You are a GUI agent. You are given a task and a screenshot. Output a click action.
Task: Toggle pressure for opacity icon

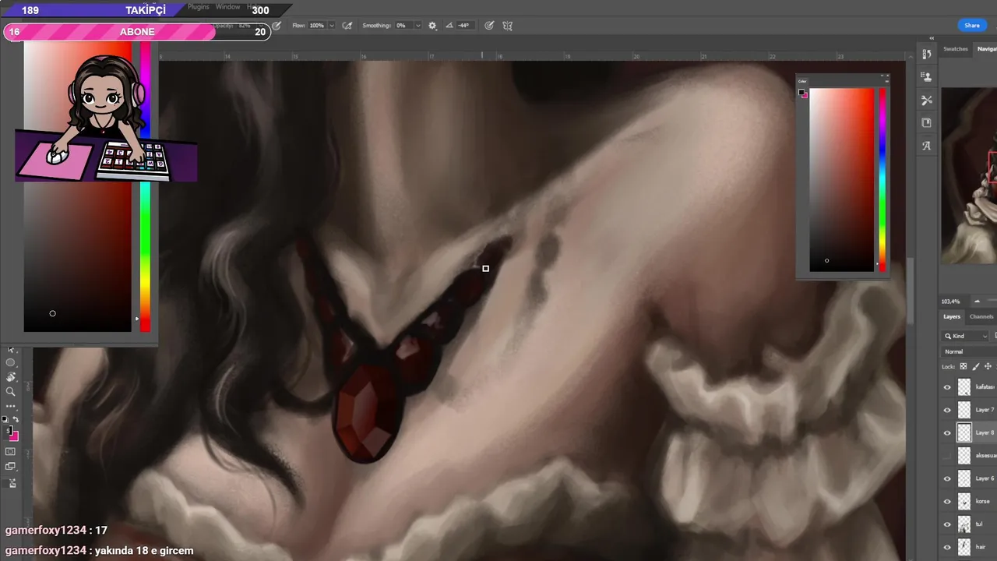coord(277,26)
